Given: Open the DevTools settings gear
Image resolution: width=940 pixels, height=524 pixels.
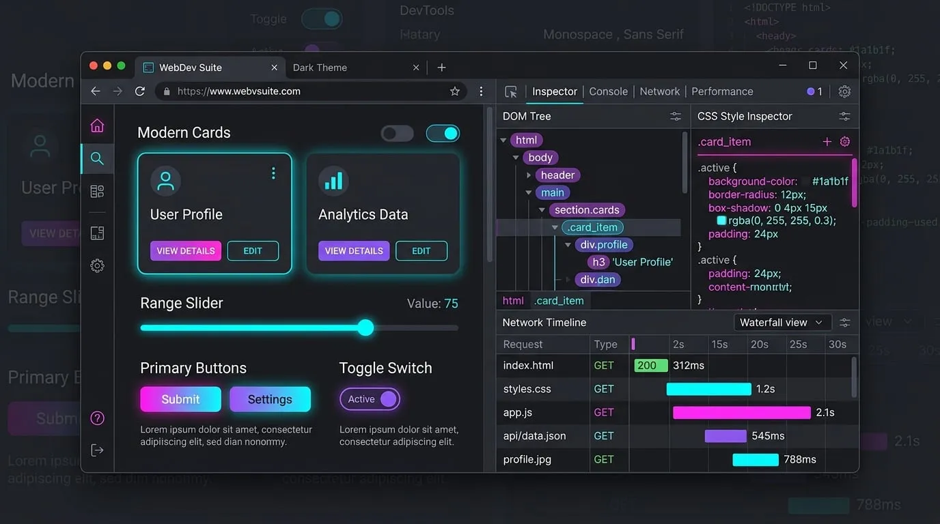Looking at the screenshot, I should click(x=844, y=91).
